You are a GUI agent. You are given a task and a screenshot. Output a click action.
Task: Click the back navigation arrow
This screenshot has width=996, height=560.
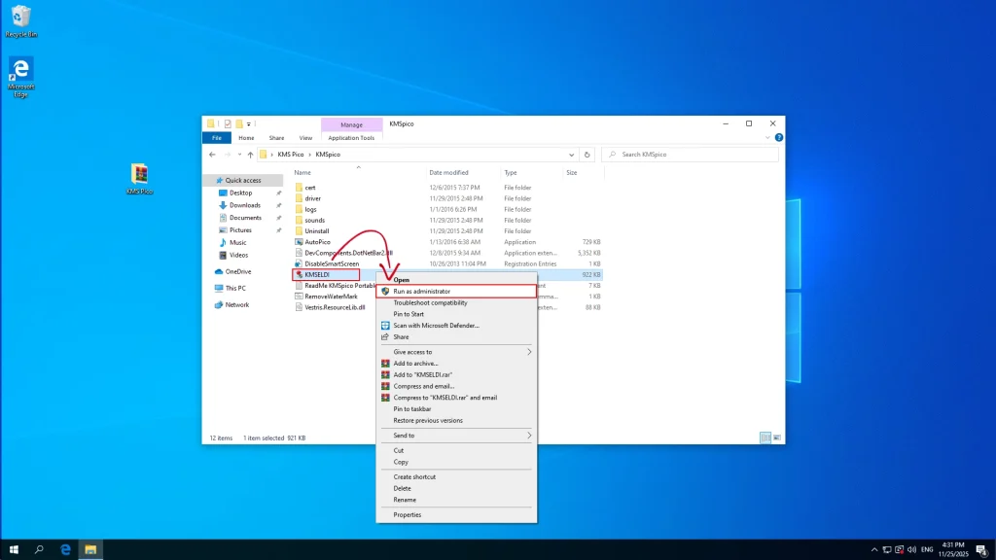[x=210, y=154]
